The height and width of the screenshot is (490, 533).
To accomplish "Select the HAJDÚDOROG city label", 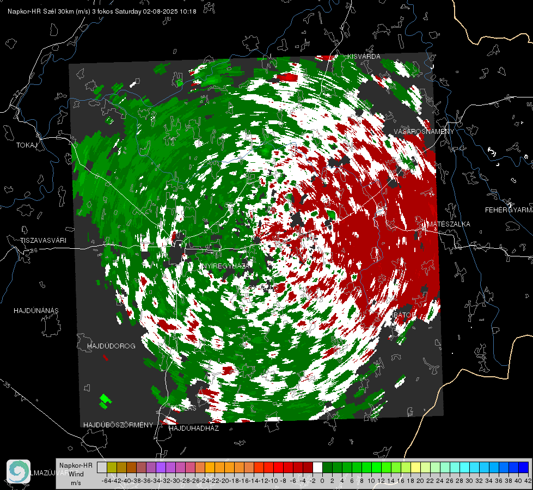I will [x=111, y=346].
